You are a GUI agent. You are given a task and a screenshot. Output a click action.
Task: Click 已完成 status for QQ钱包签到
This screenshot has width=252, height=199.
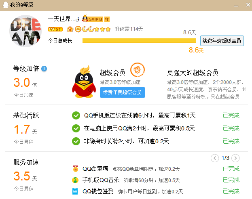231,191
